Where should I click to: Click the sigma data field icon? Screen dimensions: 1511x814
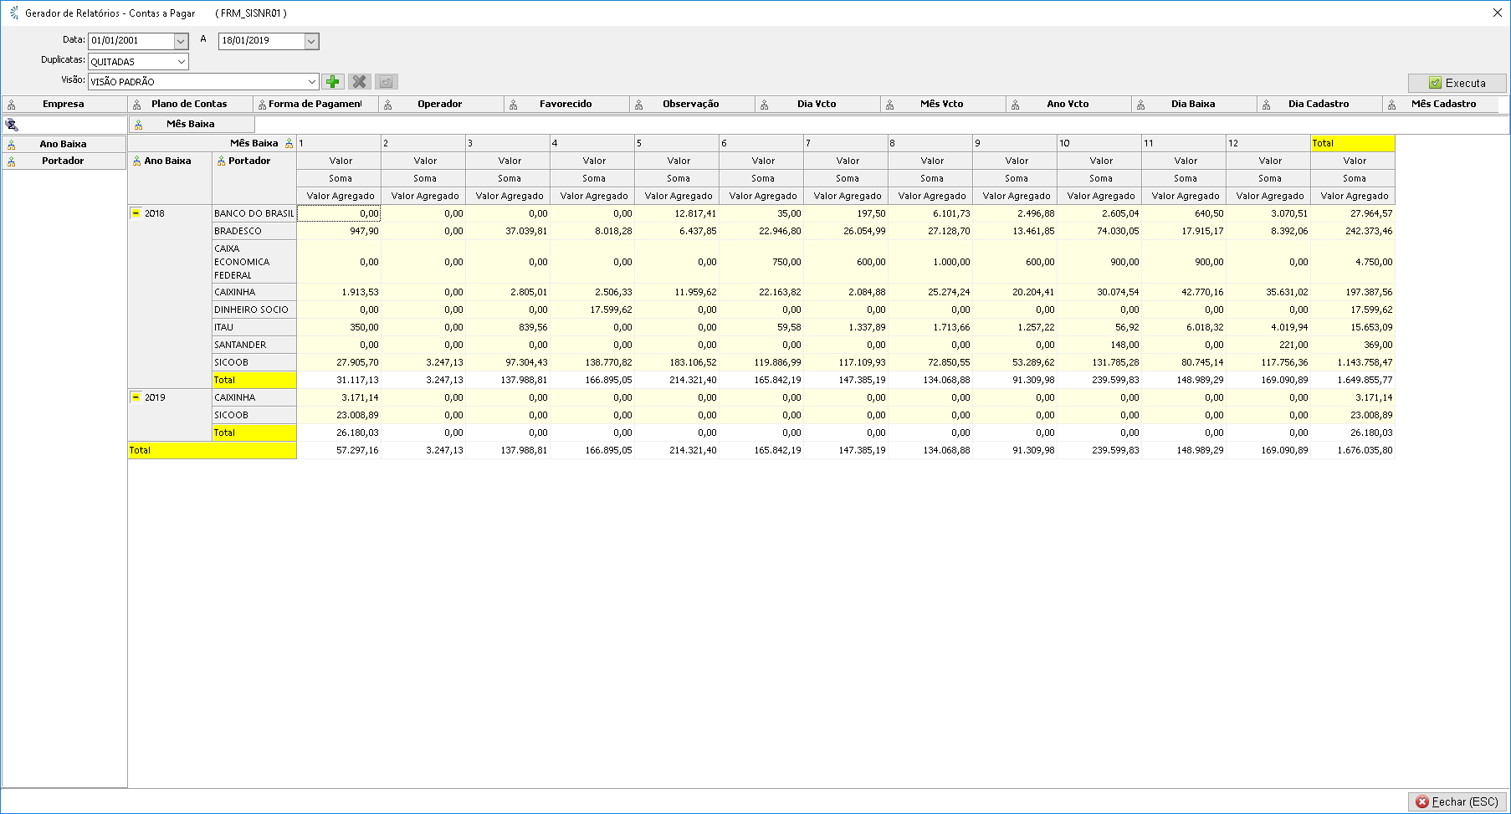[12, 124]
